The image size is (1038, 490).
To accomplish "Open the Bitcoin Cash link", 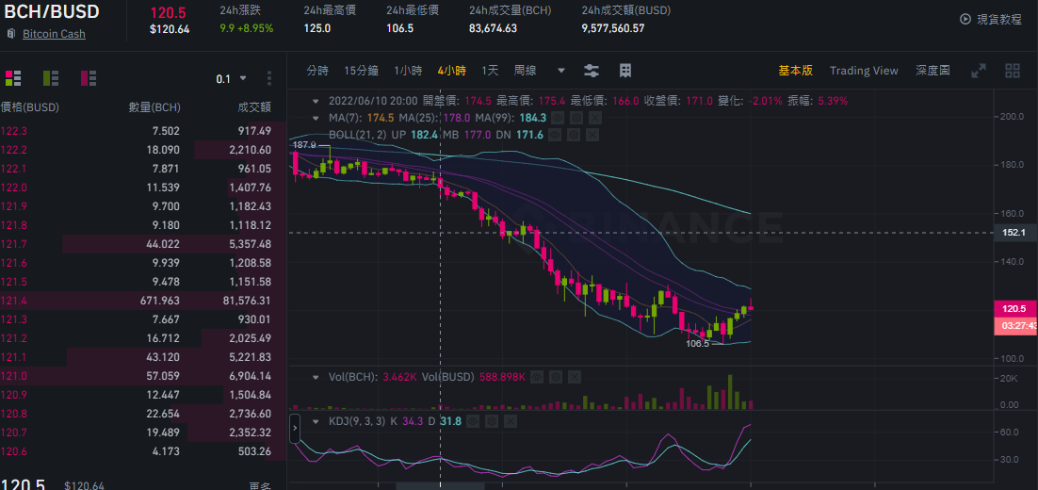I will (x=54, y=34).
